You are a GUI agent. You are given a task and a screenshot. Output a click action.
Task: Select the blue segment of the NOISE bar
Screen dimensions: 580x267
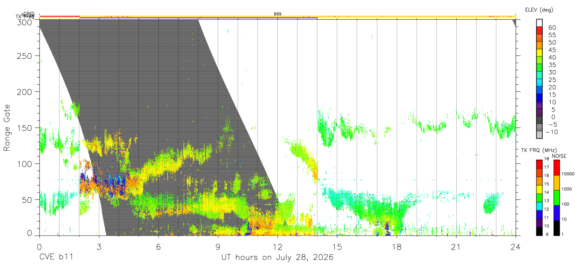click(x=557, y=213)
